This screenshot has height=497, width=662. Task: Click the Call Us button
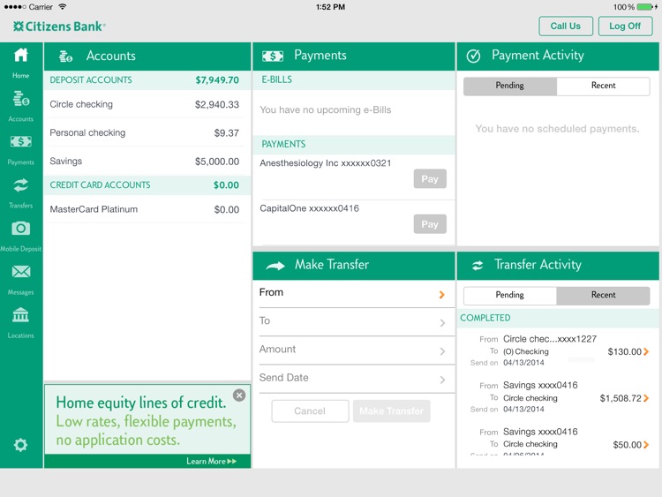click(x=566, y=26)
